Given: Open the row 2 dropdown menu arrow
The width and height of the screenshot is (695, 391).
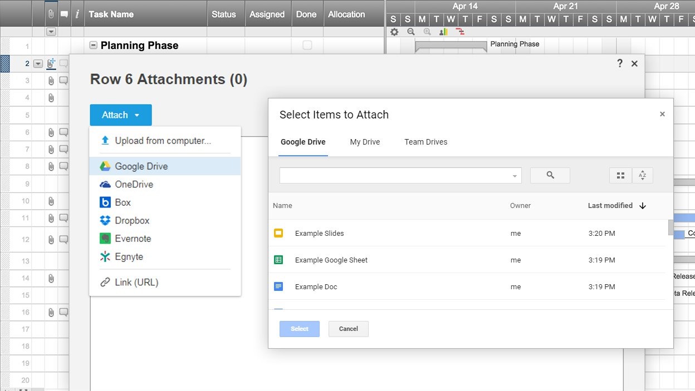Looking at the screenshot, I should point(38,64).
